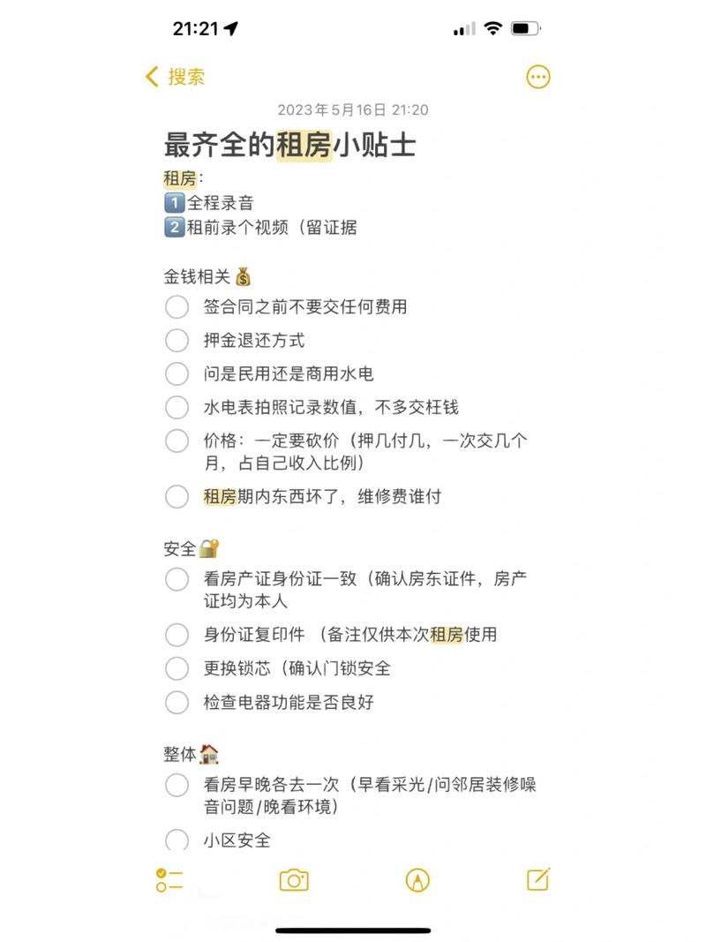Tap the battery indicator in status bar
706x942 pixels.
[x=525, y=29]
